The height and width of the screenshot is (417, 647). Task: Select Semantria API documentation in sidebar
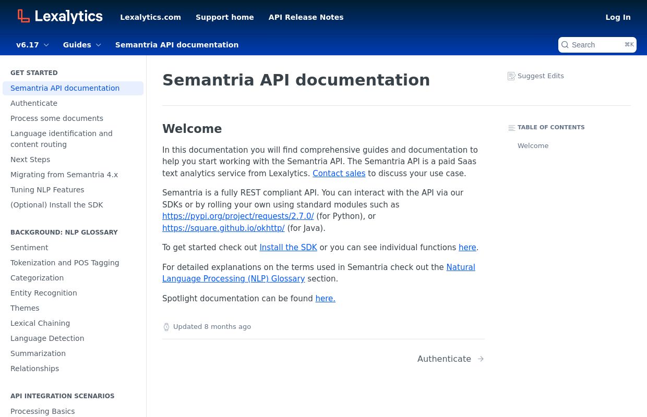point(73,88)
